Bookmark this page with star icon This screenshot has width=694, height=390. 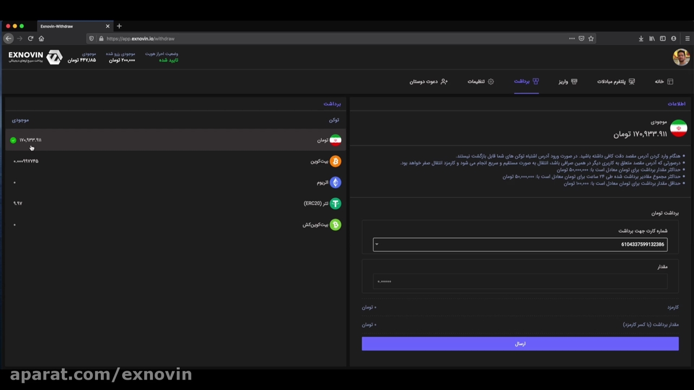click(x=591, y=38)
